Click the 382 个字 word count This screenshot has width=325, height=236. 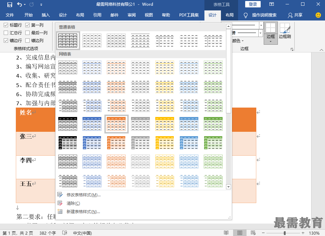[x=48, y=233]
